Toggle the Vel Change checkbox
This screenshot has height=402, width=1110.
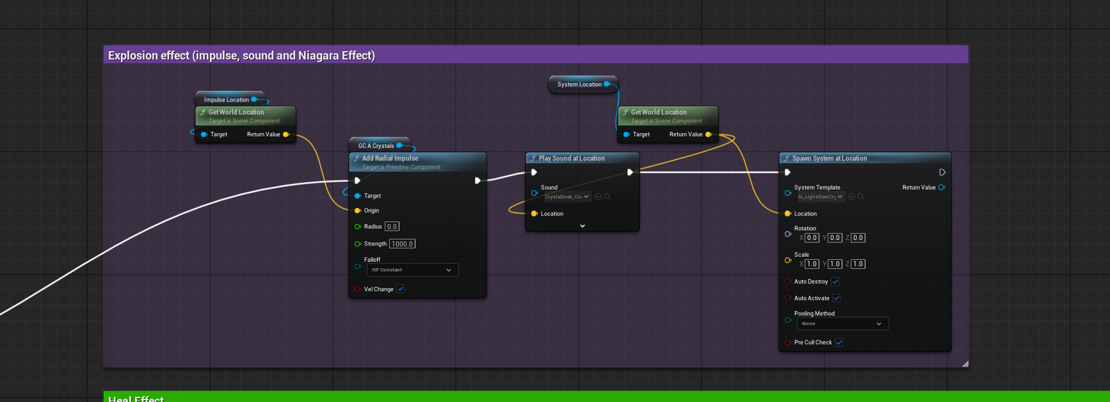point(400,289)
